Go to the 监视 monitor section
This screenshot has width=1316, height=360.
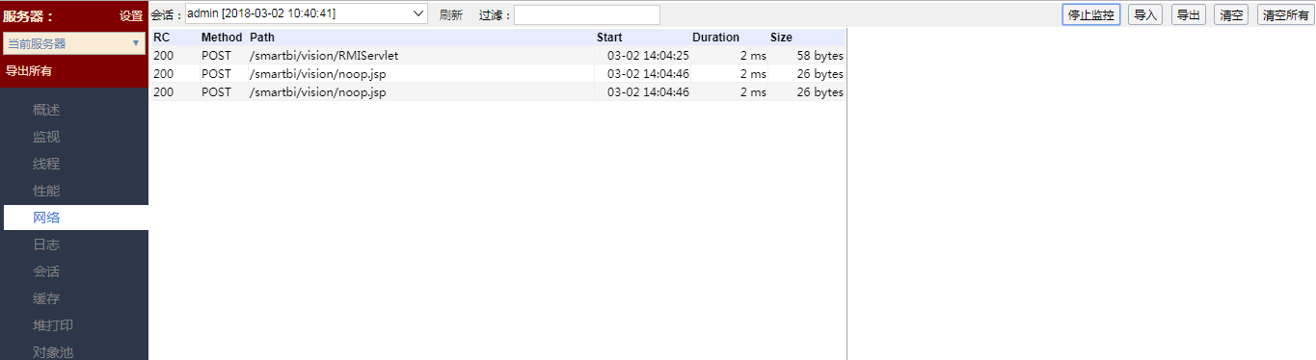pyautogui.click(x=46, y=137)
